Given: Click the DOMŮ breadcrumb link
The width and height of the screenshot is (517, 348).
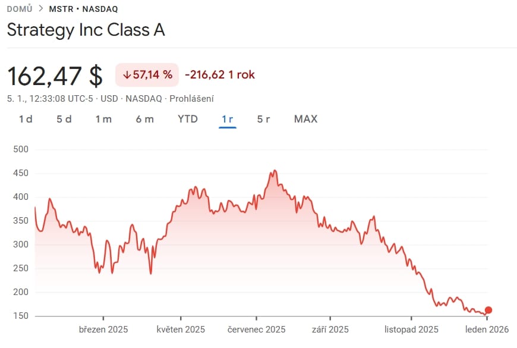Looking at the screenshot, I should (x=19, y=9).
